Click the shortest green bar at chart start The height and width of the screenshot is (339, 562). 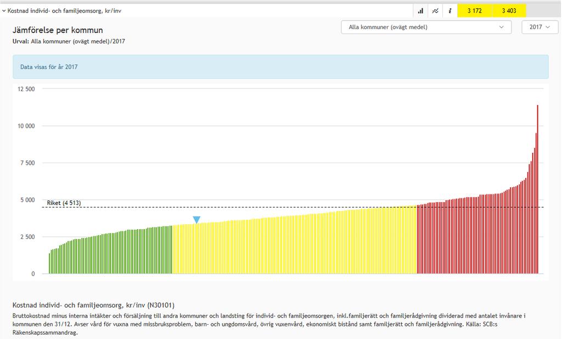pyautogui.click(x=49, y=264)
